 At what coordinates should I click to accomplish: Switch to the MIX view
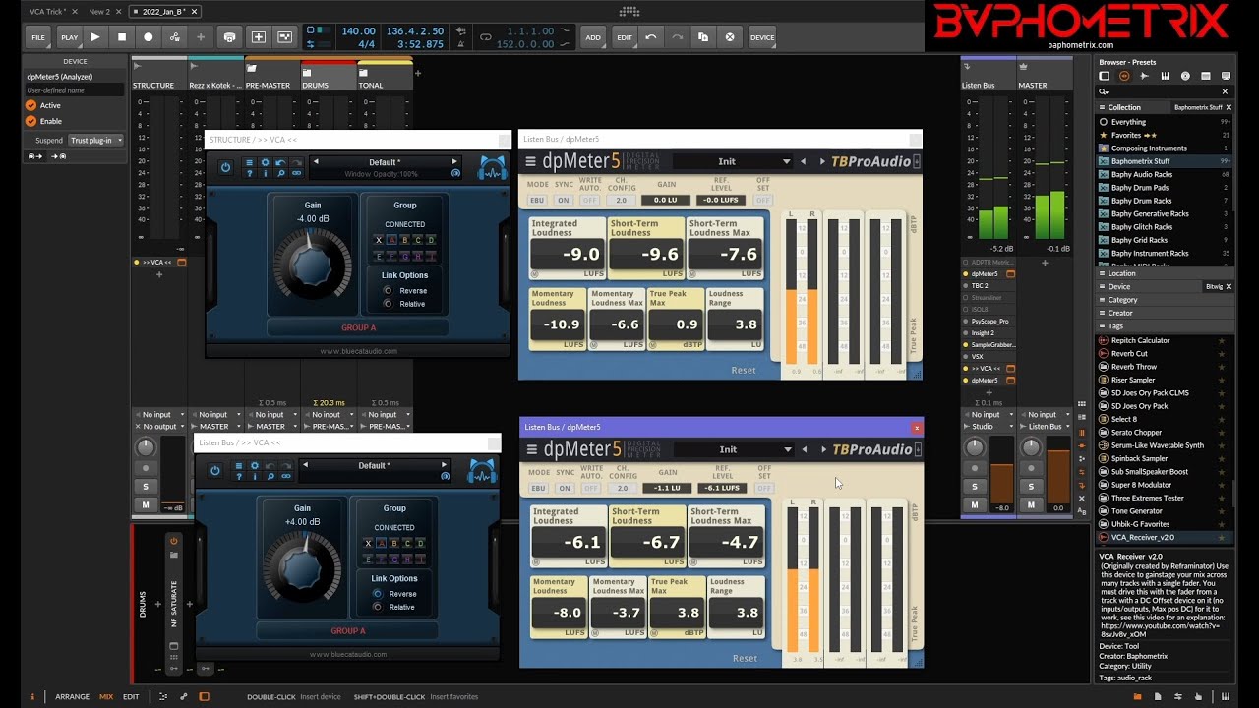point(106,697)
